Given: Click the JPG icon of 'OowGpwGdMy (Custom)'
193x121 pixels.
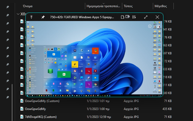Looking at the screenshot, I should 22,101.
